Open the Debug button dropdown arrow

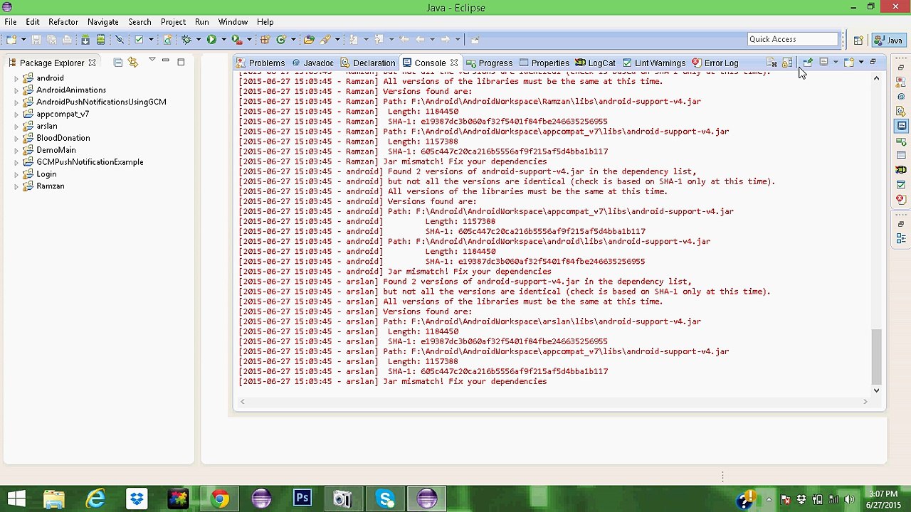pos(199,39)
